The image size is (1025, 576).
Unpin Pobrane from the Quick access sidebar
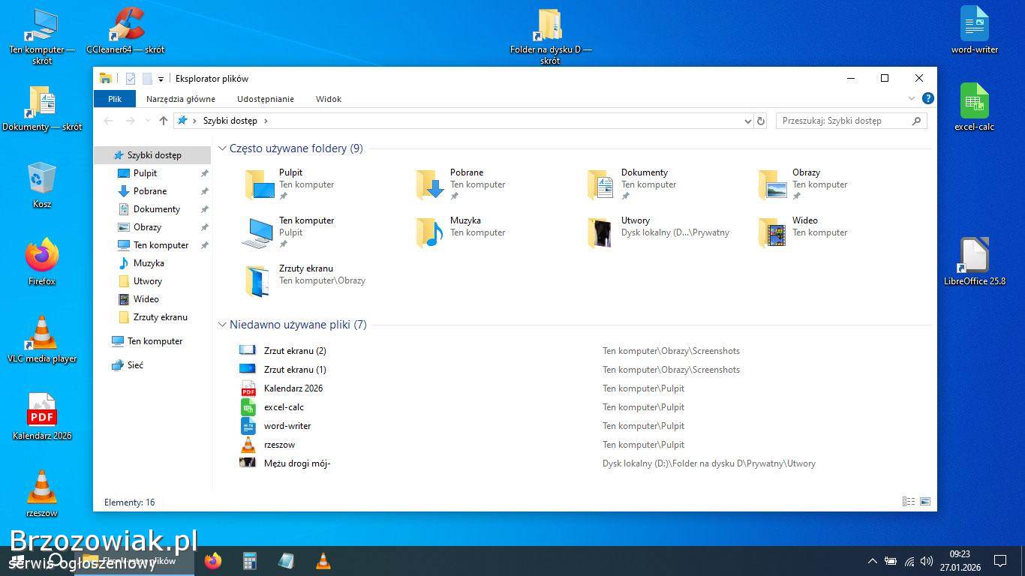[x=204, y=191]
